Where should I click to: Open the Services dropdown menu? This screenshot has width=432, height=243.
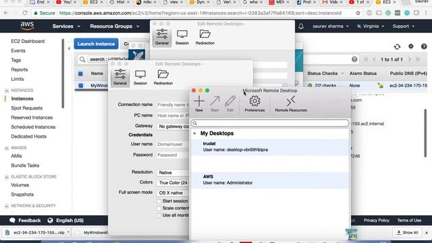click(66, 26)
